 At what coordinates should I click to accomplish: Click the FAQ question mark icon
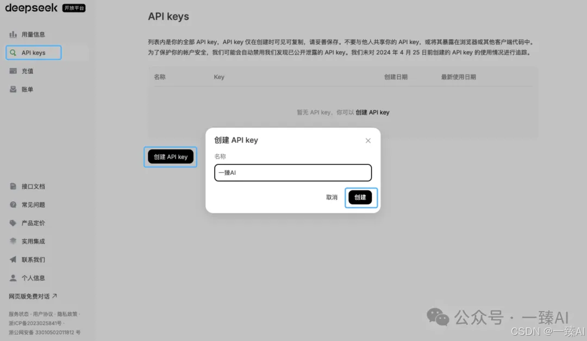point(13,205)
